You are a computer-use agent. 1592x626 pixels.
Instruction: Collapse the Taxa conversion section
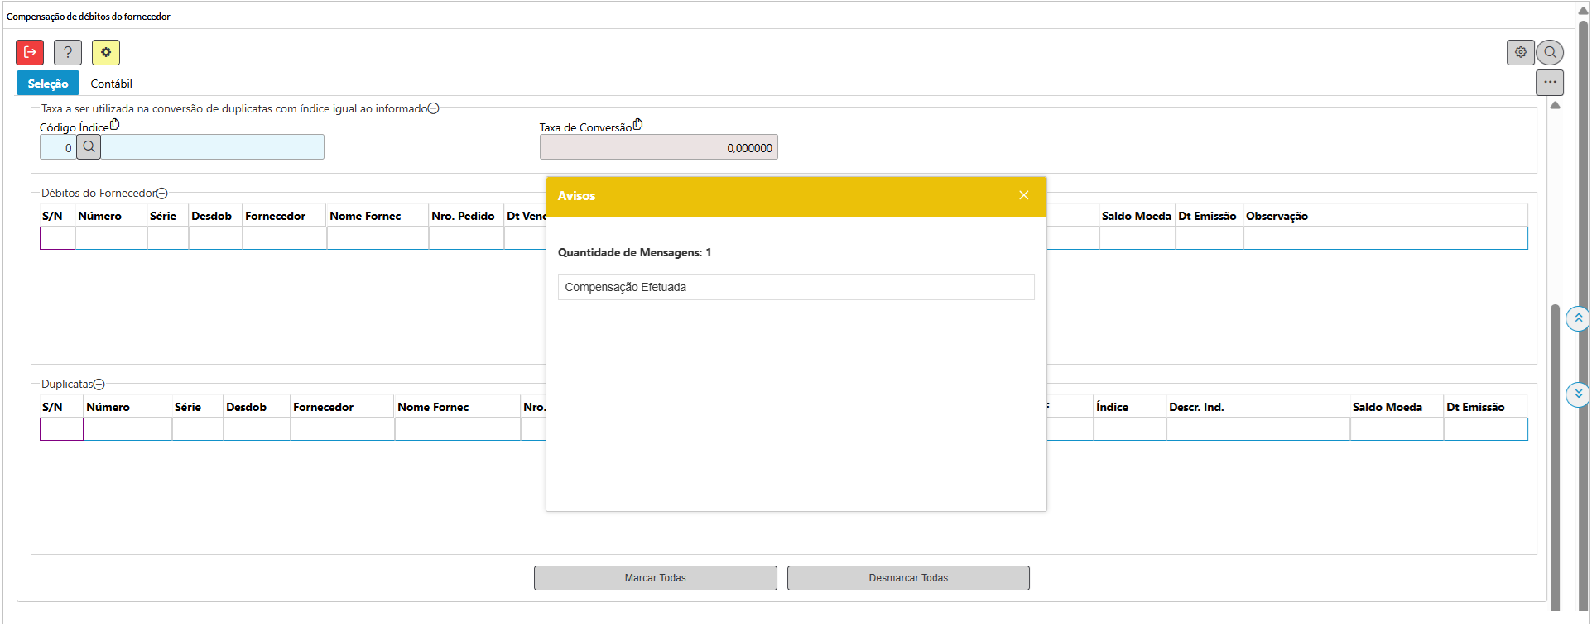(x=434, y=108)
